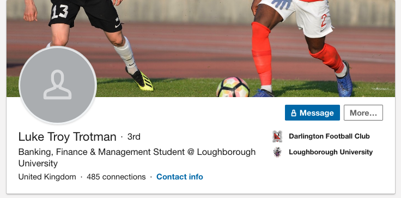View the 485 connections list

click(x=116, y=177)
